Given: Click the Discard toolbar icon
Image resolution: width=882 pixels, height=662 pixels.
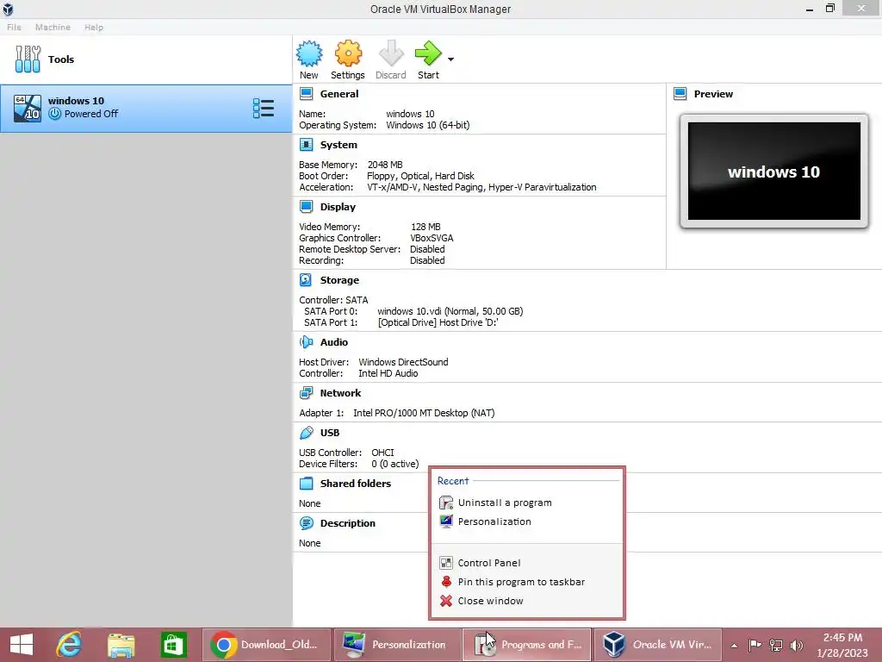Looking at the screenshot, I should pyautogui.click(x=390, y=54).
